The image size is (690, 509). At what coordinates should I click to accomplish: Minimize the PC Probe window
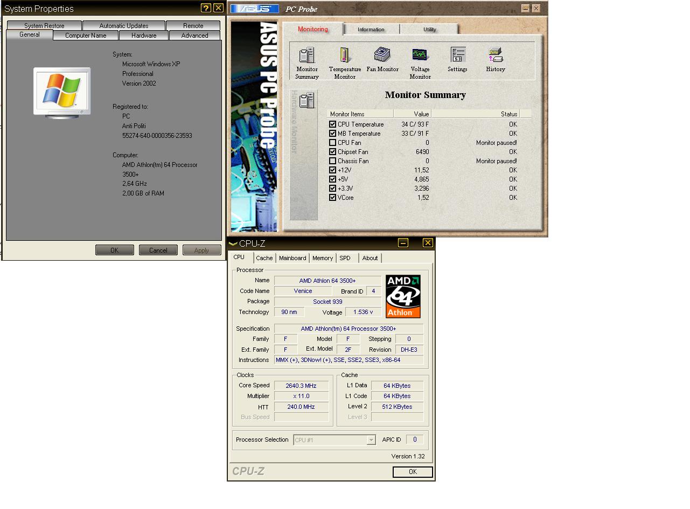click(x=526, y=8)
